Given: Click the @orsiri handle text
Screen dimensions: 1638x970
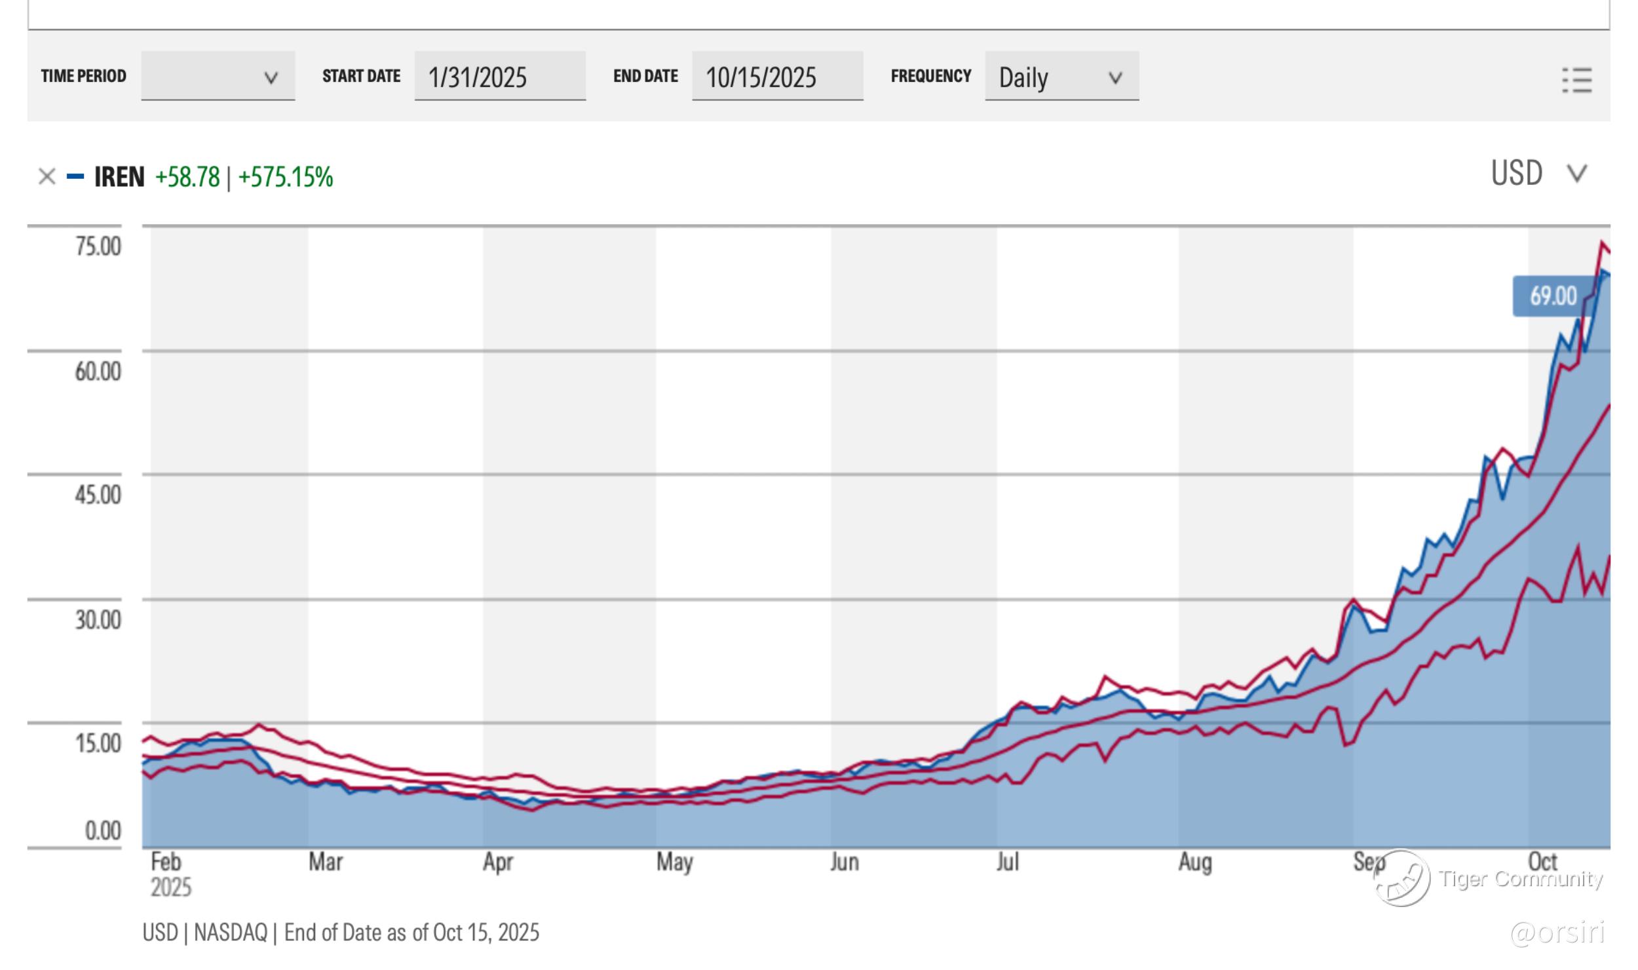Looking at the screenshot, I should (x=1557, y=932).
